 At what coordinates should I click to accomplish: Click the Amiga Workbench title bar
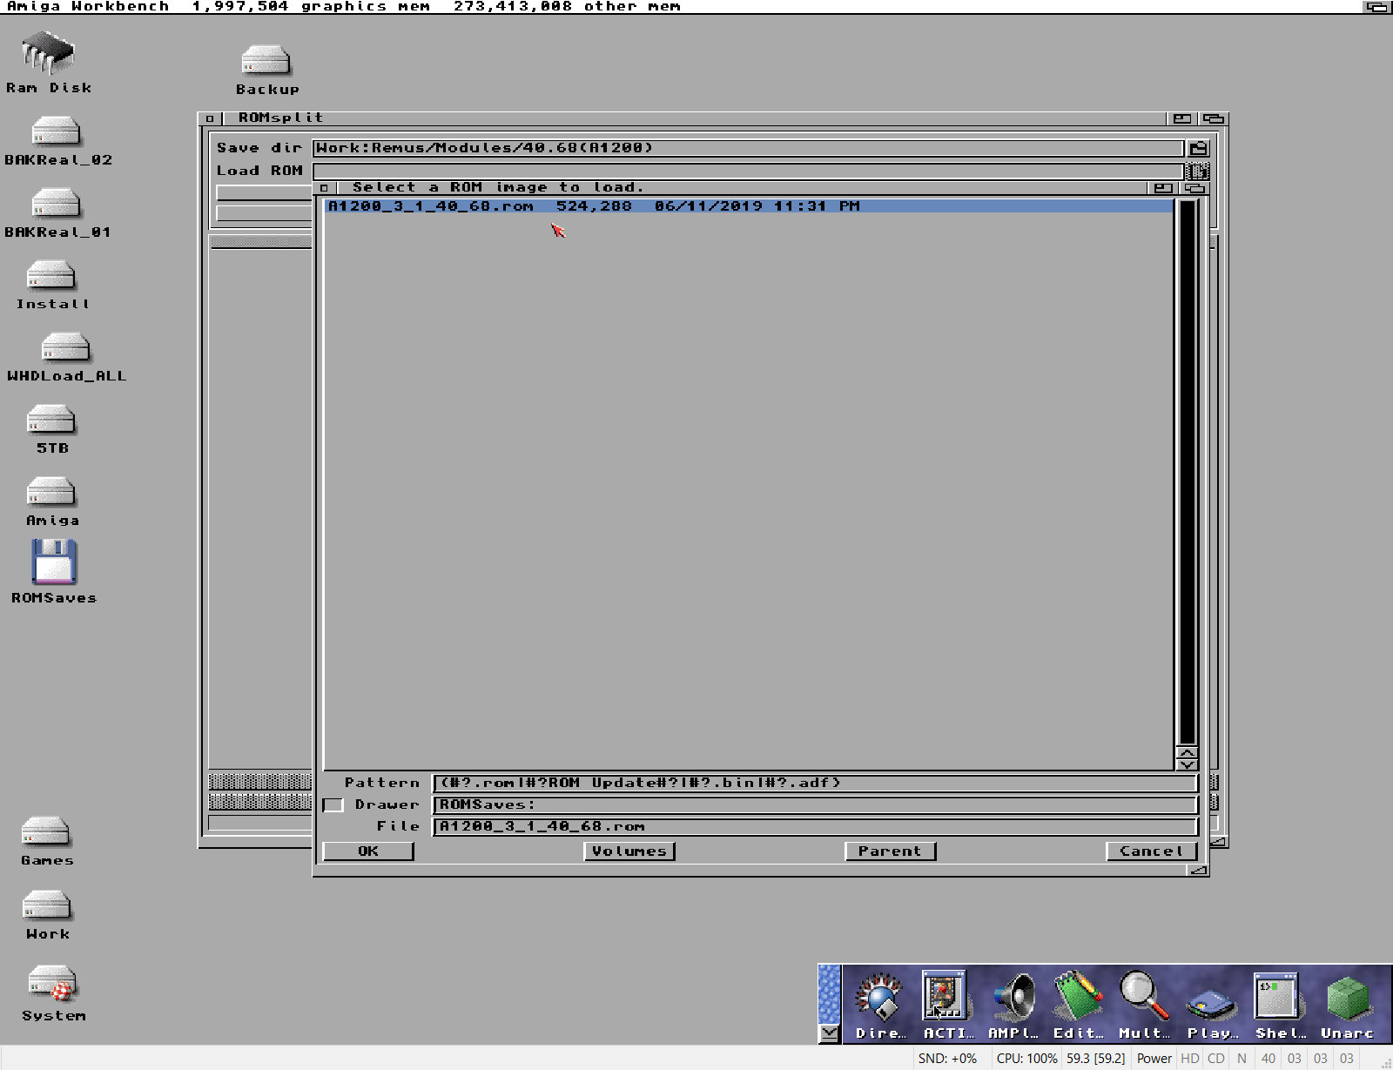point(679,7)
